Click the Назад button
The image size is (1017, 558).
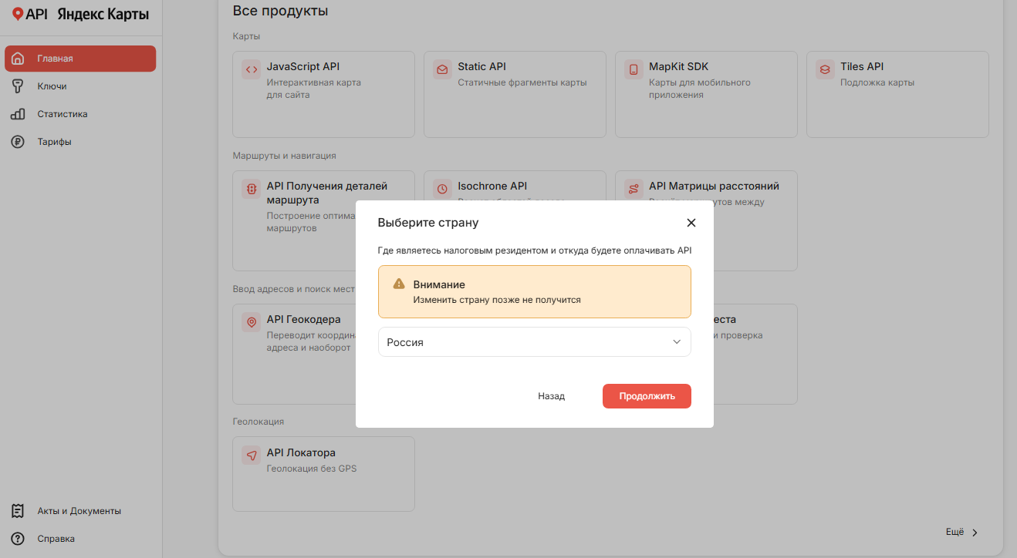coord(552,396)
